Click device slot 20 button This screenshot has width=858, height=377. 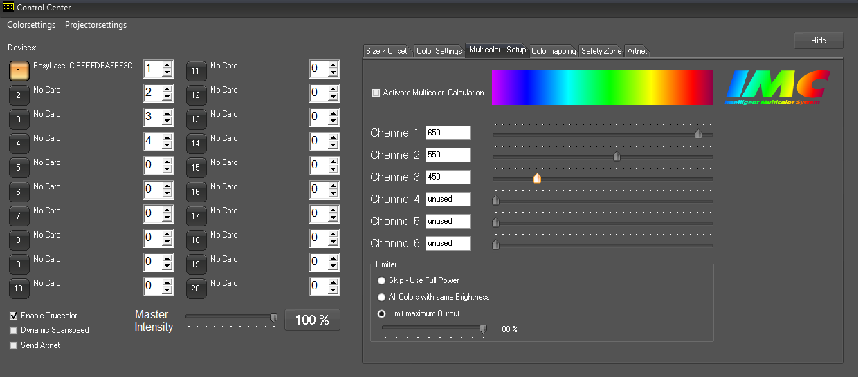point(196,289)
